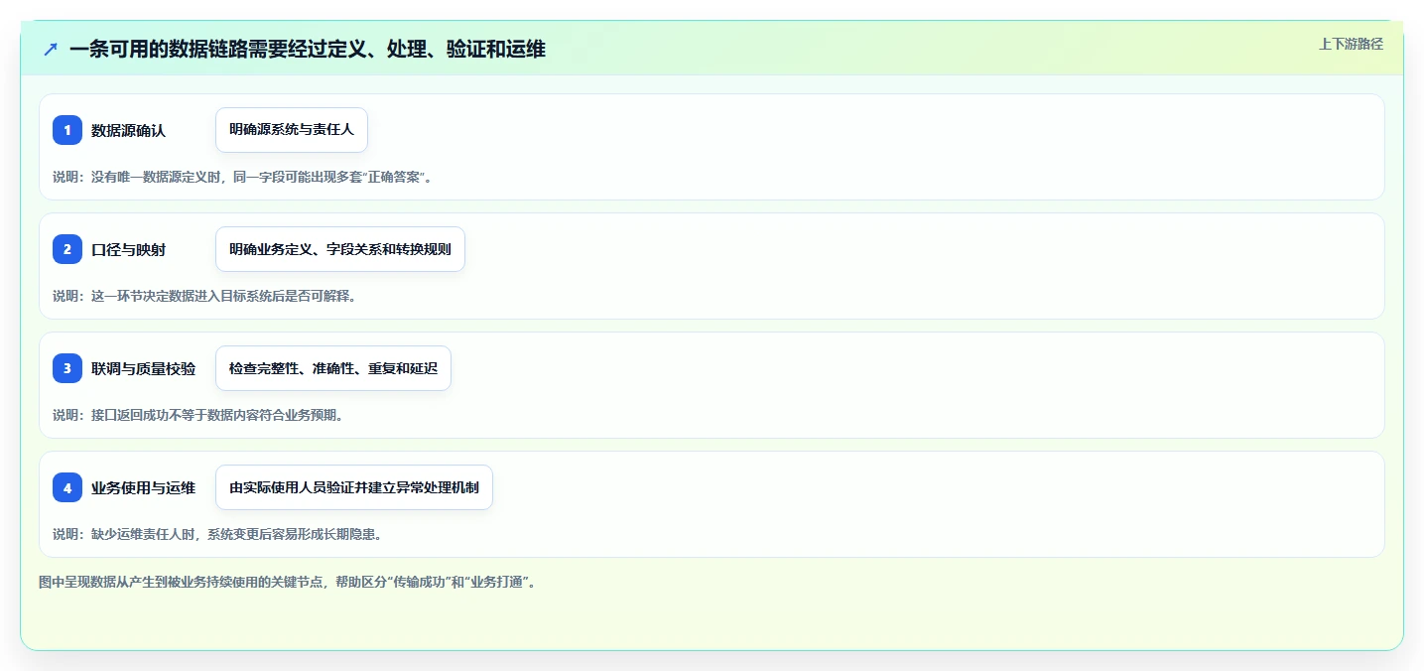
Task: Click the arrow icon beside the main title
Action: [51, 49]
